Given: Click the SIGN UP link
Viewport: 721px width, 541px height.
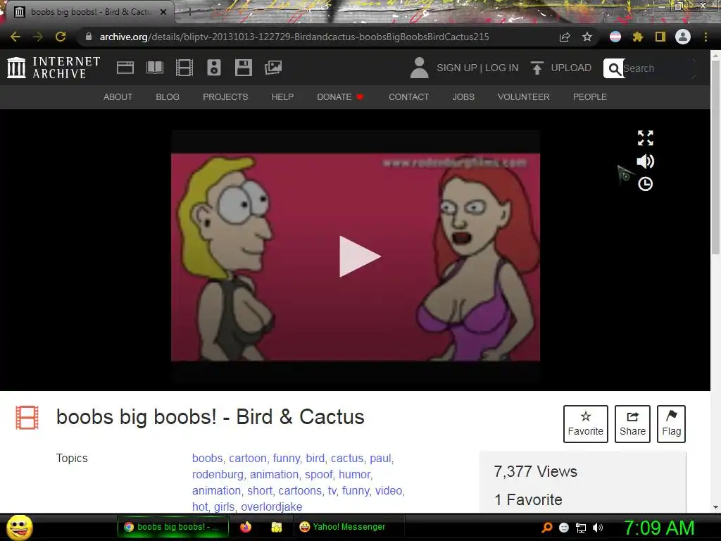Looking at the screenshot, I should [x=456, y=68].
